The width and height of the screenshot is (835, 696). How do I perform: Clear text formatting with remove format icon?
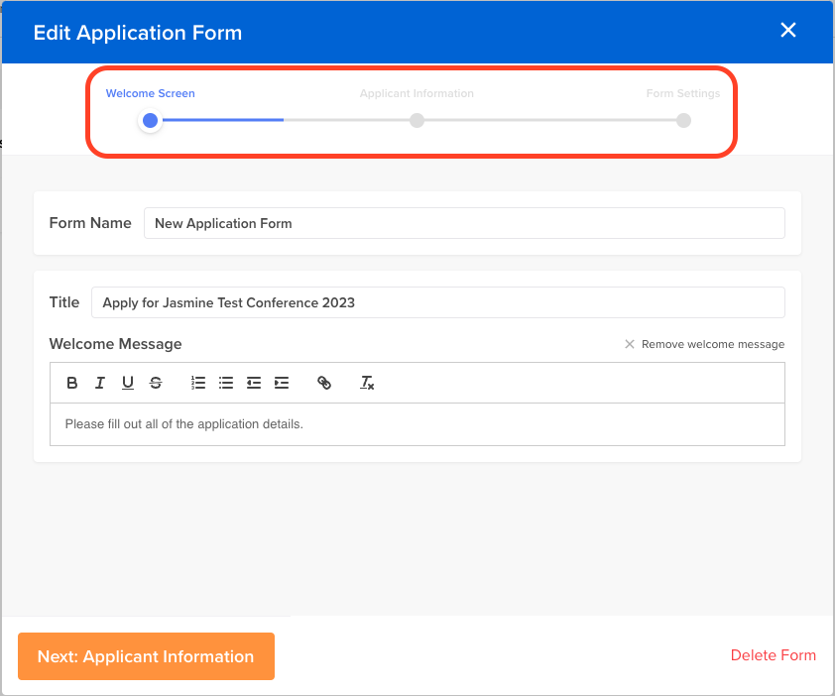click(367, 383)
